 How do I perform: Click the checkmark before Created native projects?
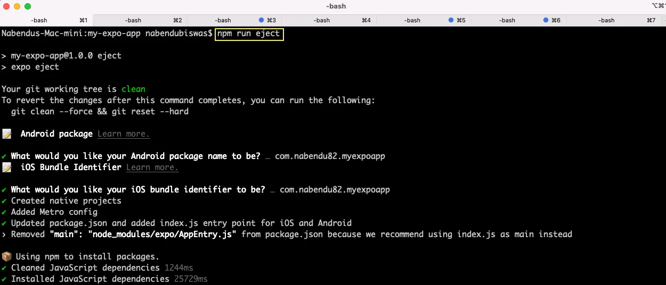(4, 201)
